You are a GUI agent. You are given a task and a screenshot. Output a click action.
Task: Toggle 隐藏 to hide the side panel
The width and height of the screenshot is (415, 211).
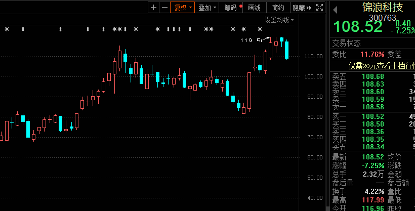coord(299,7)
